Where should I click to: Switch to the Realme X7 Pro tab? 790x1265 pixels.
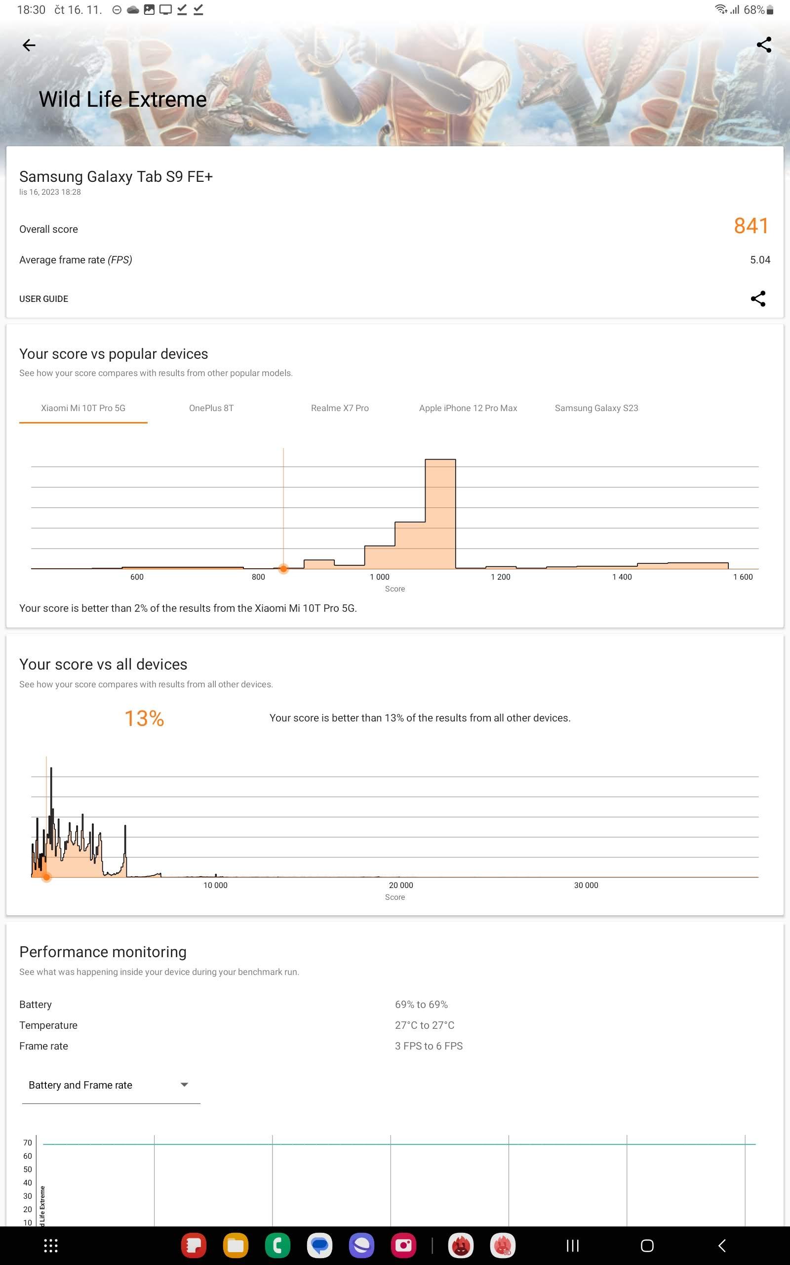(340, 408)
